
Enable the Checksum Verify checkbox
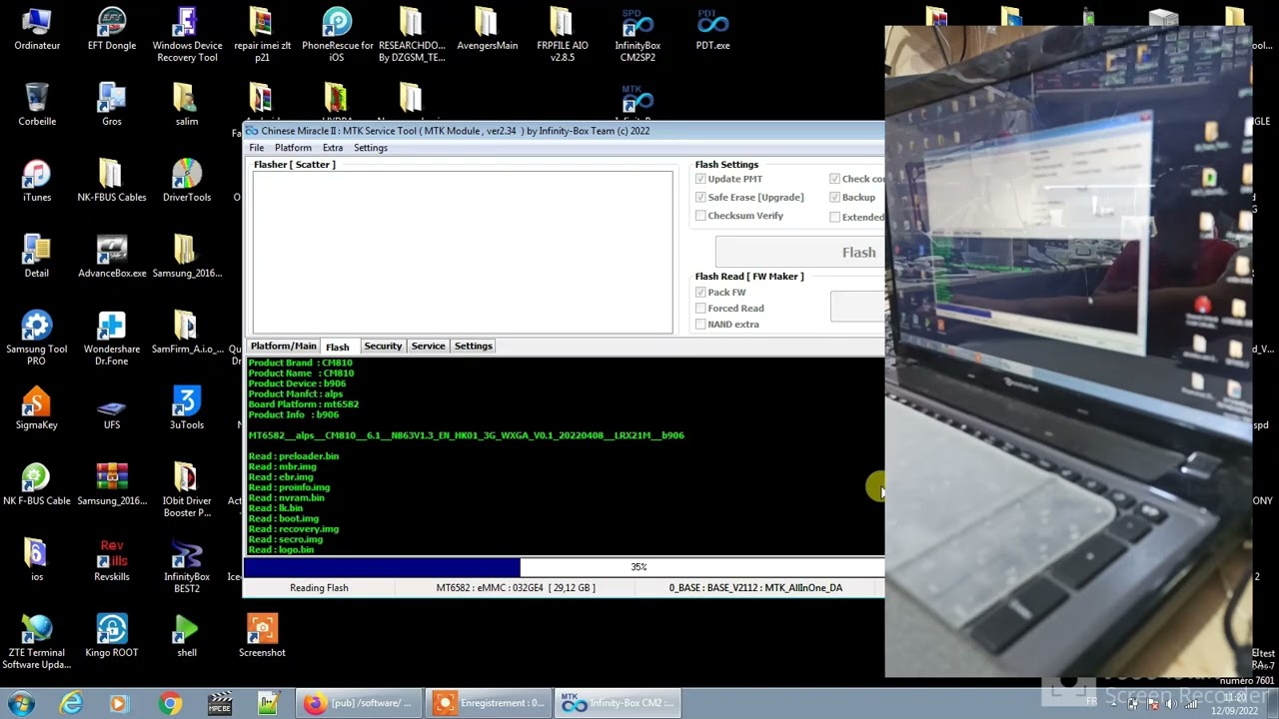(700, 216)
